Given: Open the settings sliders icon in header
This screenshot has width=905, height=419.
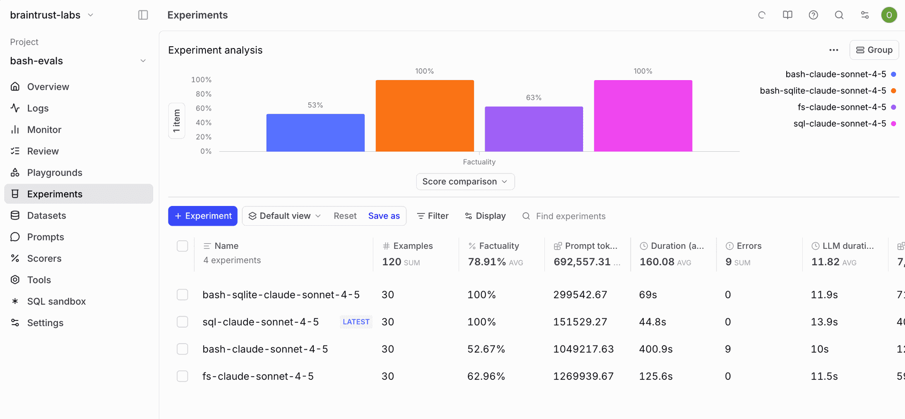Looking at the screenshot, I should click(x=865, y=15).
